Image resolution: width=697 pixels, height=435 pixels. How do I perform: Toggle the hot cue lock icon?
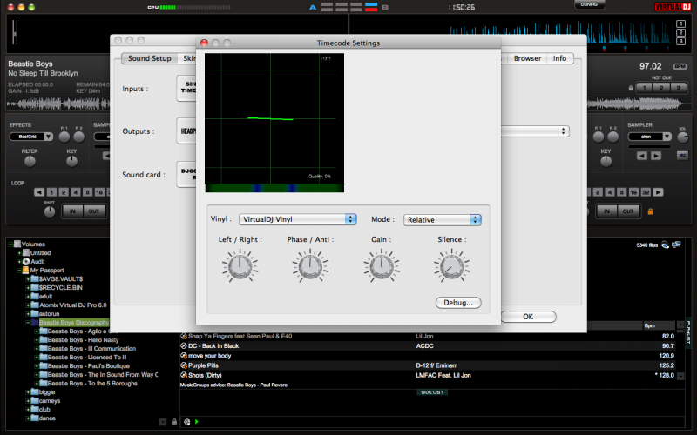point(631,88)
